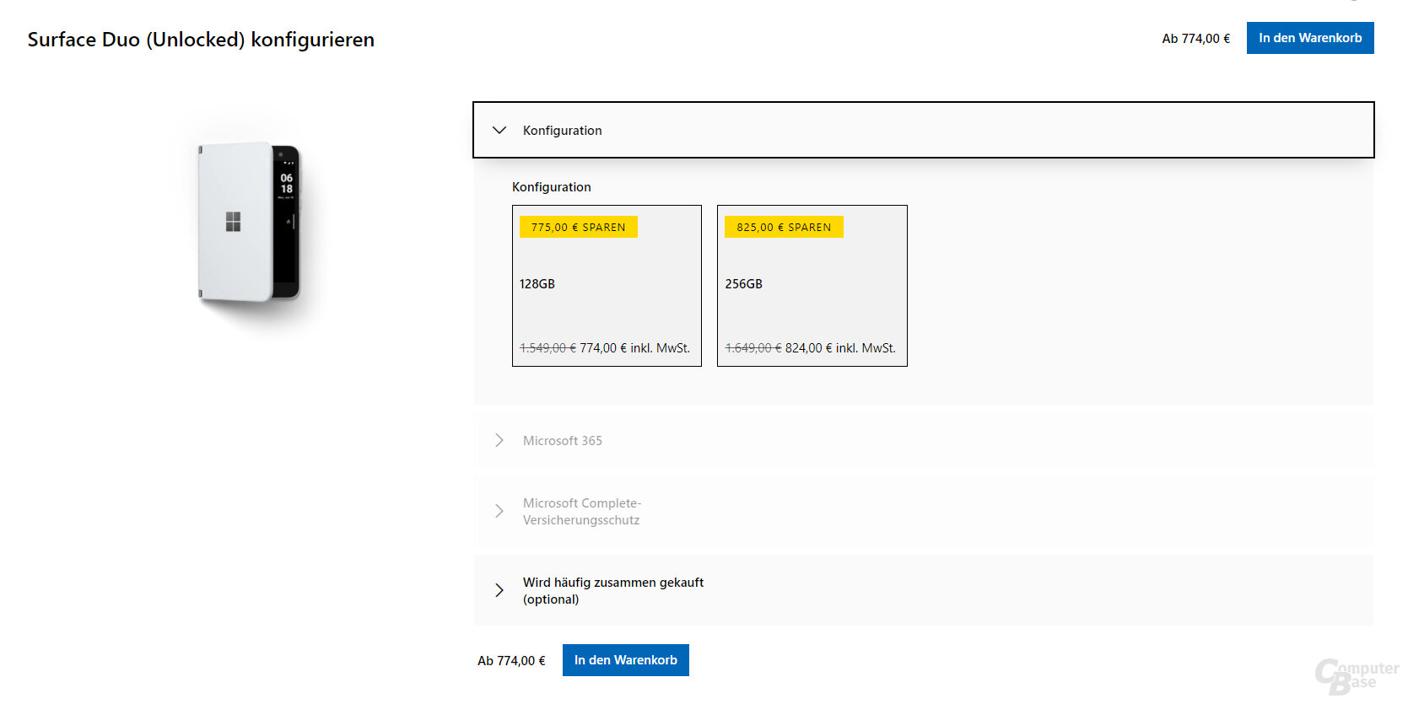Click the struck-through 1.549,00 € price
The width and height of the screenshot is (1408, 704).
point(548,348)
